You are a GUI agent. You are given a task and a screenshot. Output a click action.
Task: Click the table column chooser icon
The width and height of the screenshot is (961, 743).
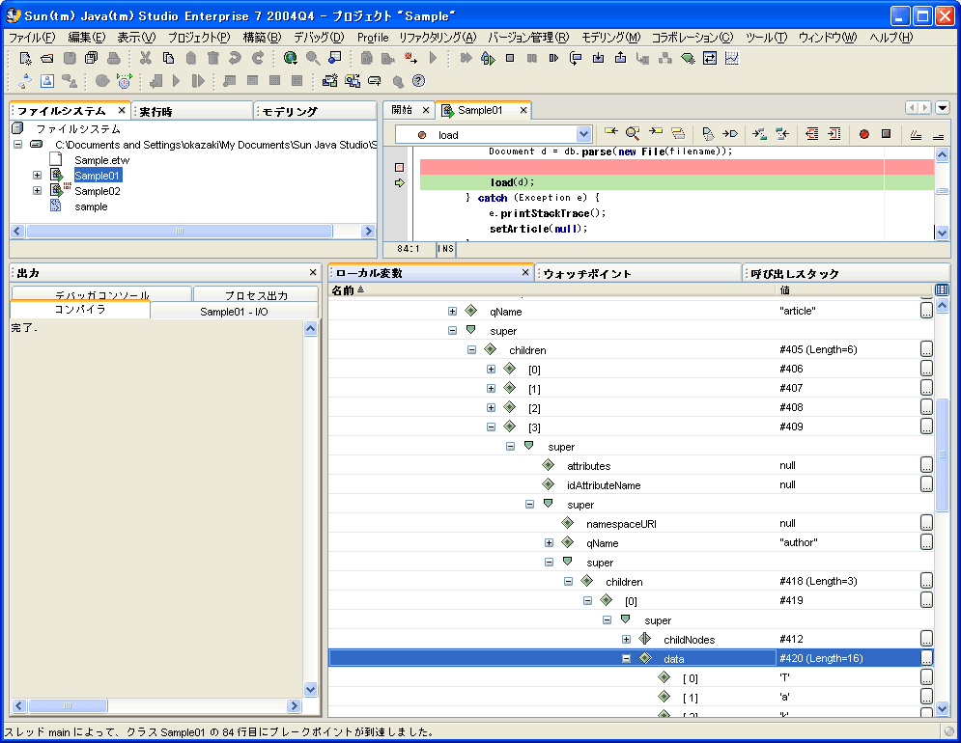coord(942,289)
